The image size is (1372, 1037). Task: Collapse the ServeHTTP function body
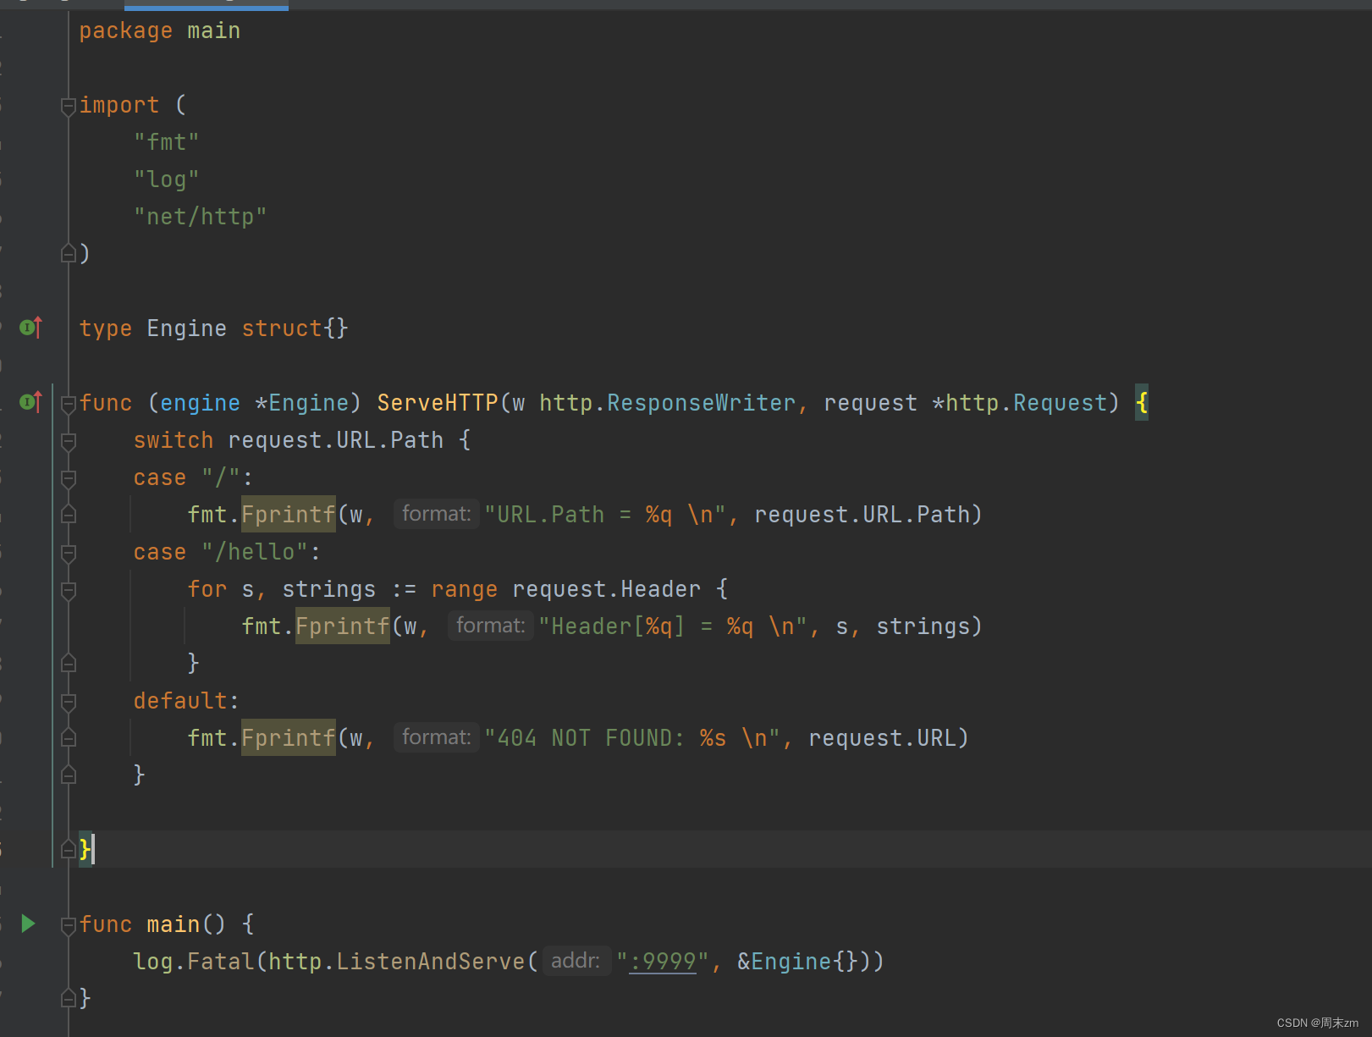pyautogui.click(x=69, y=404)
